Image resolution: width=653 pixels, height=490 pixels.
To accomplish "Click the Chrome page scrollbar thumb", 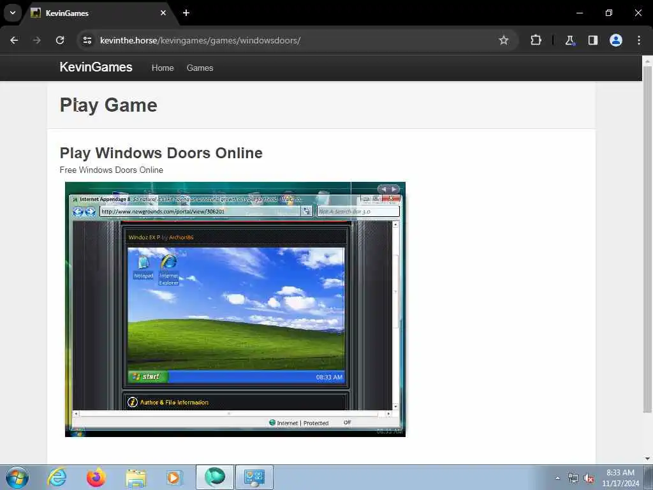I will coord(647,239).
